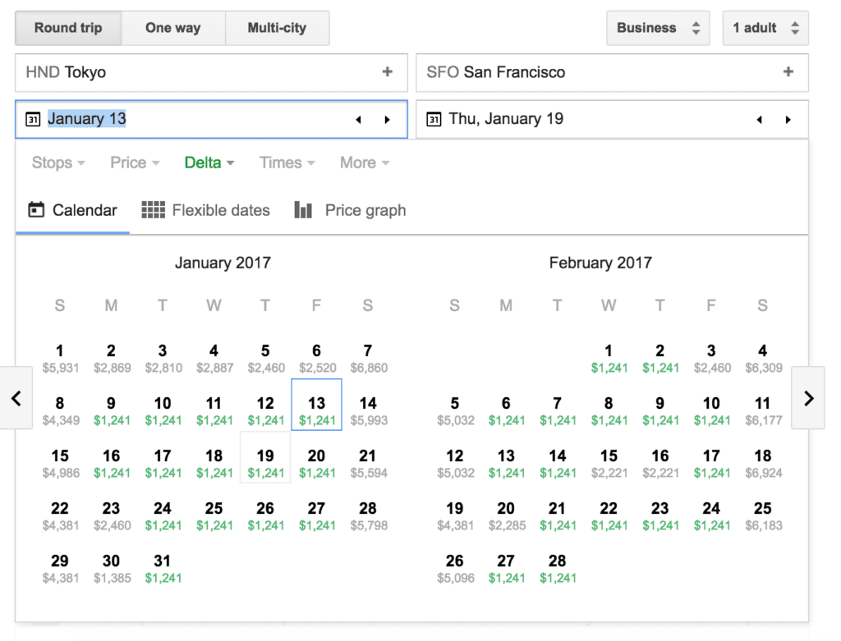Select January 30 priced $1,385

click(x=112, y=568)
